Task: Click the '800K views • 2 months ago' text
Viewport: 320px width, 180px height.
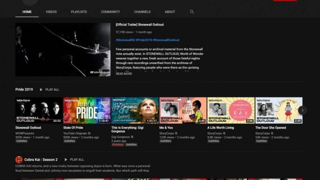Action: tap(81, 137)
